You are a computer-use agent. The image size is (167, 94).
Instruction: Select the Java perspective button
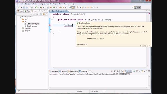tap(137, 7)
